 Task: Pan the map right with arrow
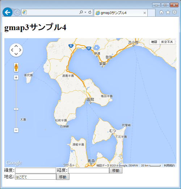click(x=20, y=50)
